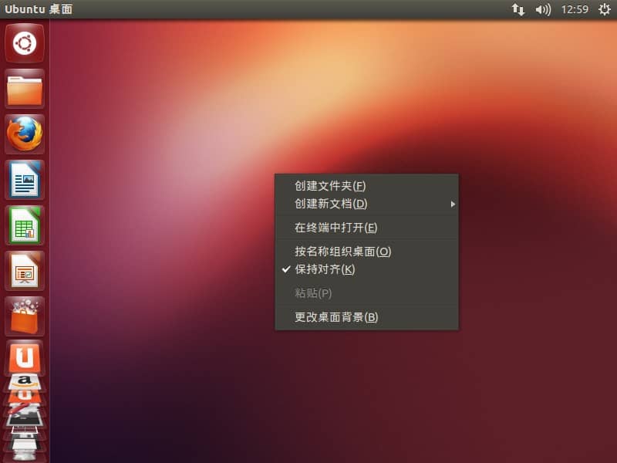Open the Ubuntu Dash home launcher
This screenshot has width=617, height=463.
click(x=25, y=43)
